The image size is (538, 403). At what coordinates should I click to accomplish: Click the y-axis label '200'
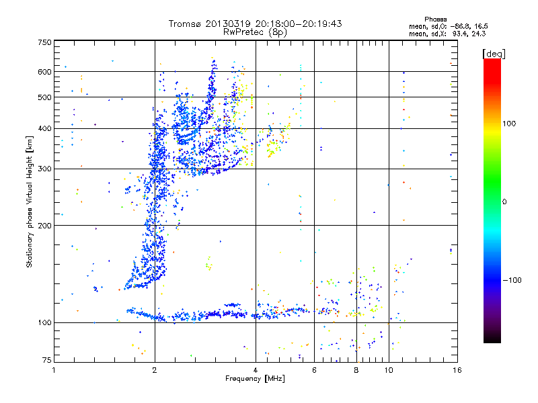coord(44,226)
